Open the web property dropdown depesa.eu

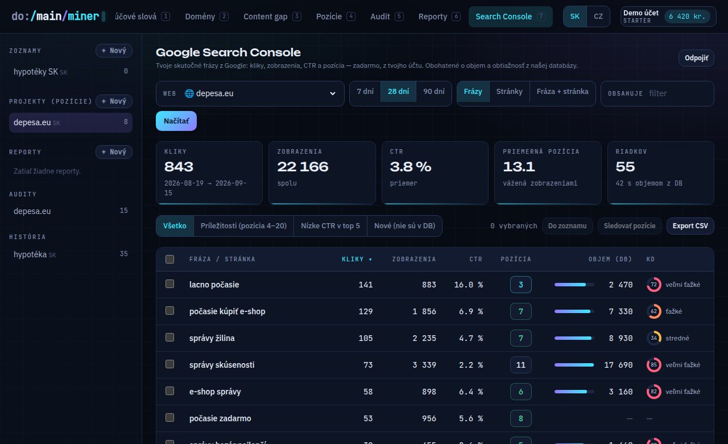tap(250, 93)
